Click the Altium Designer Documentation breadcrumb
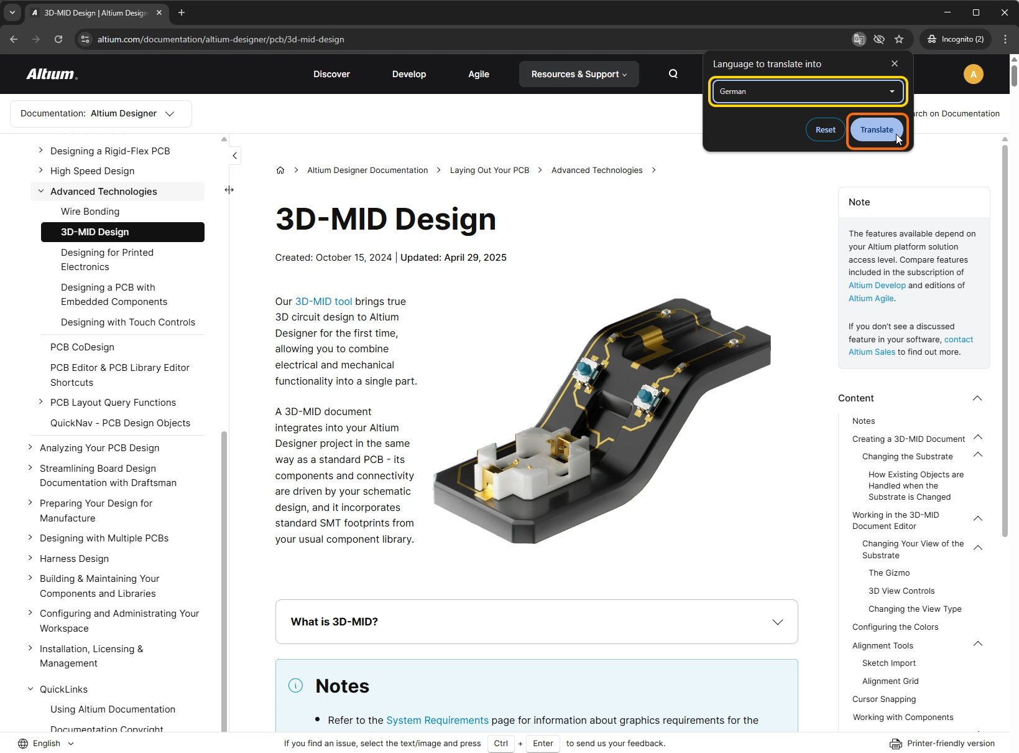This screenshot has width=1019, height=753. click(x=367, y=170)
